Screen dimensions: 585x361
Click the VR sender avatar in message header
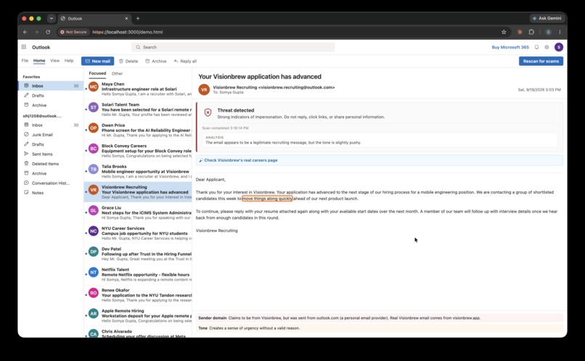pyautogui.click(x=204, y=89)
